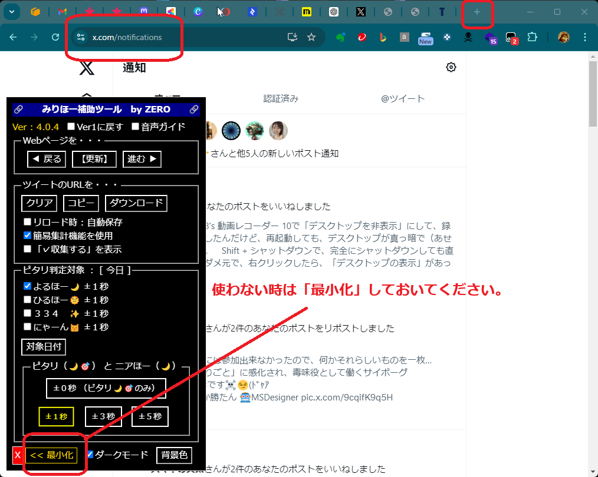
Task: Open the 背景色 background color picker
Action: pos(175,455)
